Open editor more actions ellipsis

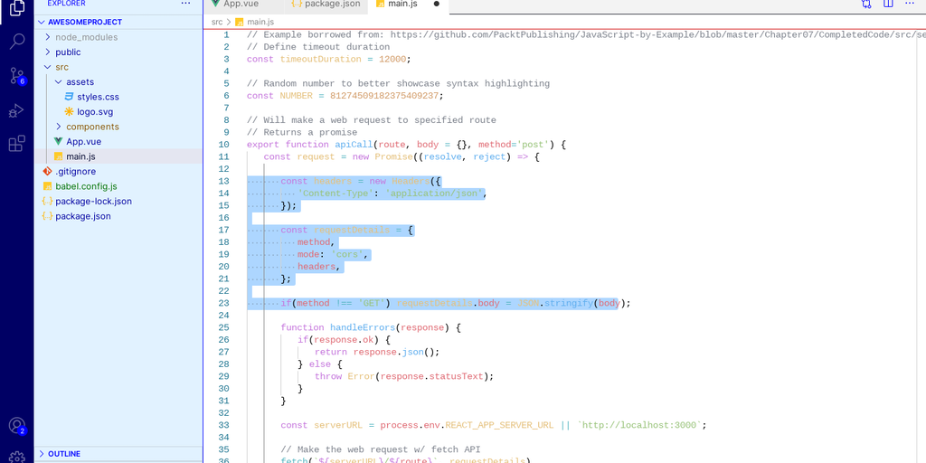(x=910, y=4)
